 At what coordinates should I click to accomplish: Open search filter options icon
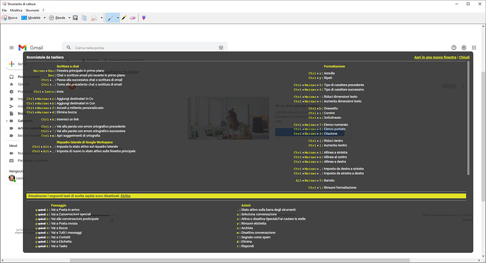point(221,48)
